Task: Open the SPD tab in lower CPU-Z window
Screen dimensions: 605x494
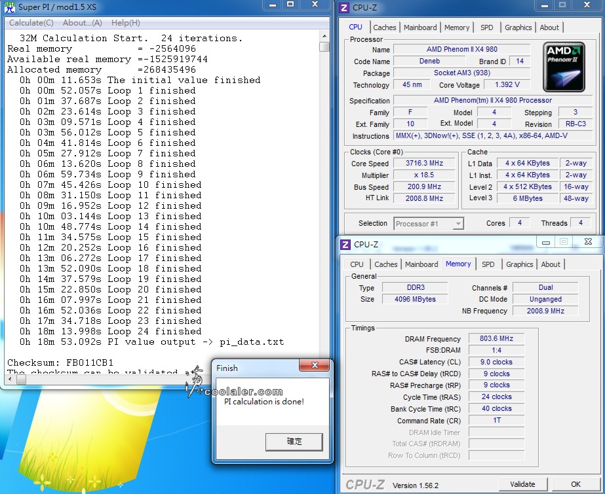Action: (x=488, y=264)
